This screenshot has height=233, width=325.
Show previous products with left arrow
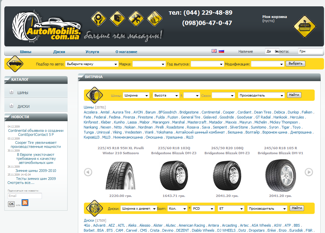pyautogui.click(x=88, y=172)
